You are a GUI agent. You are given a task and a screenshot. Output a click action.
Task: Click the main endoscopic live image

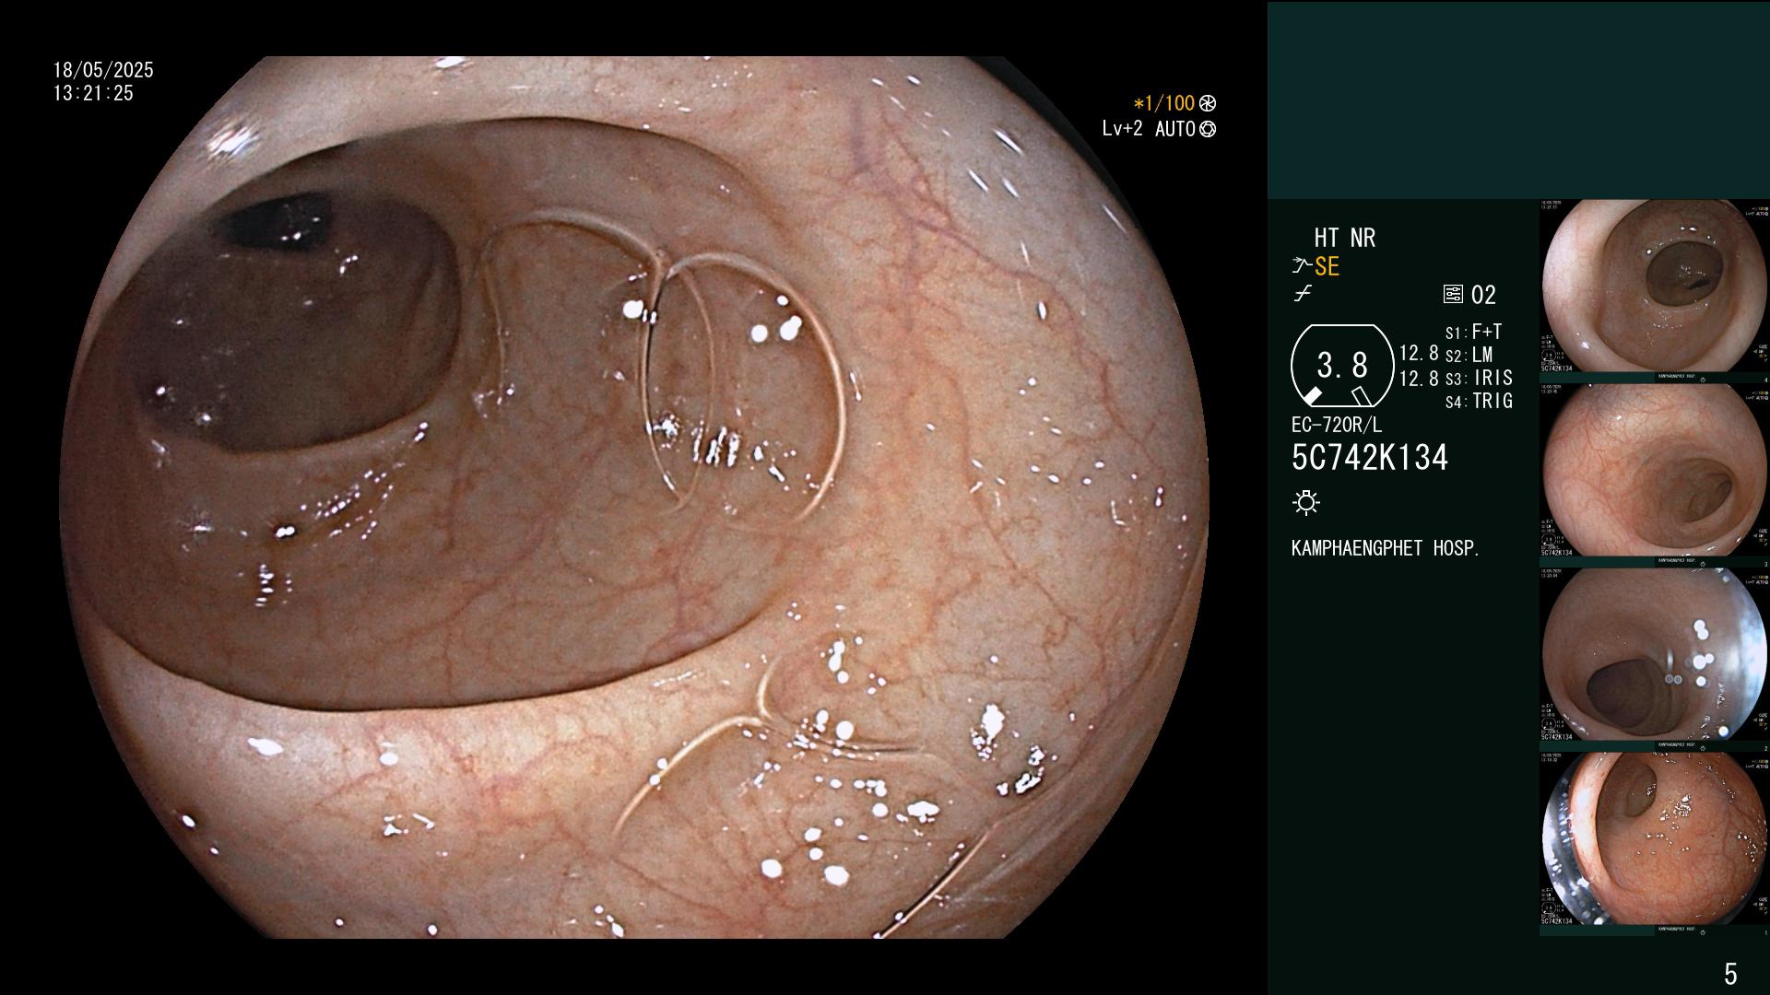[634, 497]
